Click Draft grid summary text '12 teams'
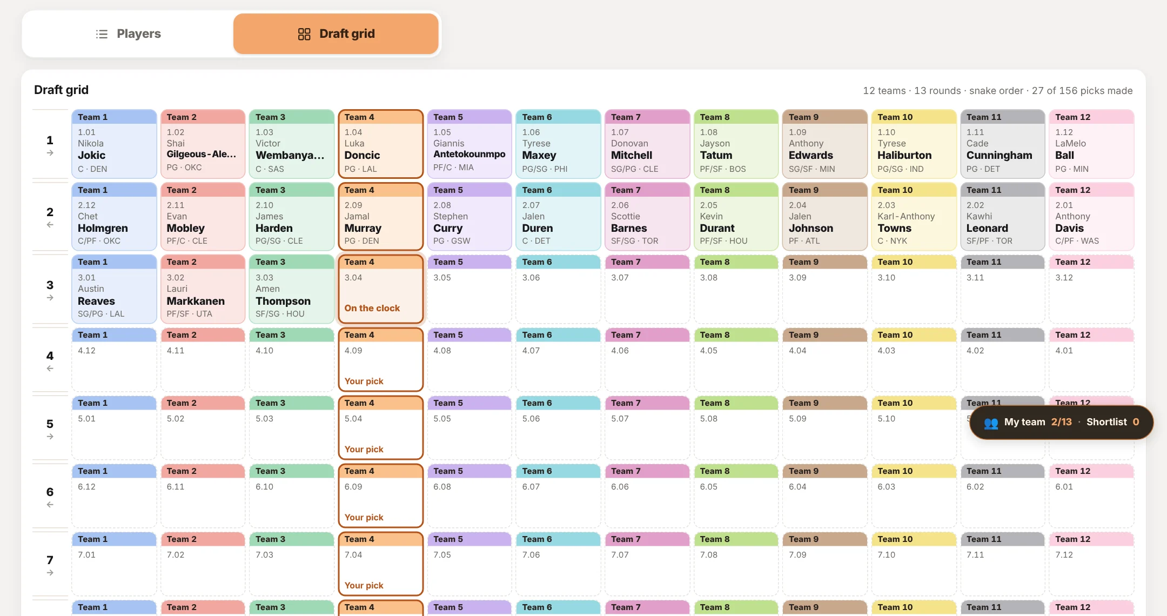 coord(884,91)
